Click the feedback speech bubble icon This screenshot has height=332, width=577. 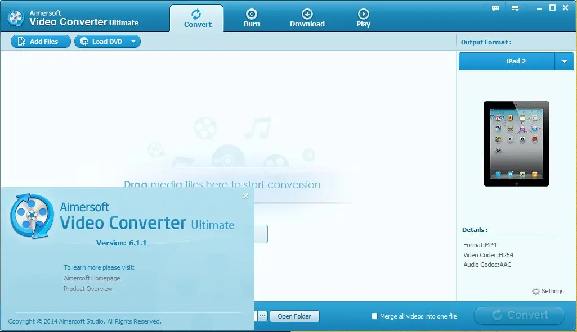tap(495, 8)
